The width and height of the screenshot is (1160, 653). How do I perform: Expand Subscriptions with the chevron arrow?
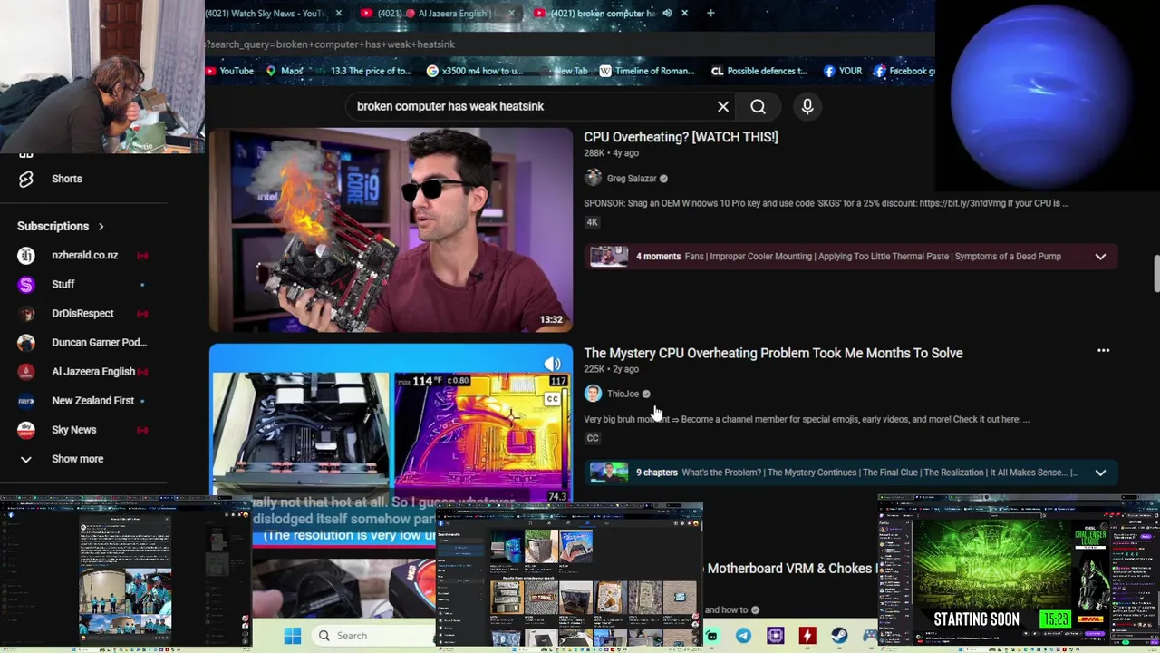tap(101, 226)
